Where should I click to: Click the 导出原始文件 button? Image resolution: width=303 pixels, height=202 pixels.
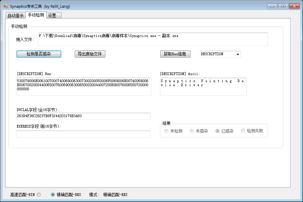pyautogui.click(x=90, y=54)
